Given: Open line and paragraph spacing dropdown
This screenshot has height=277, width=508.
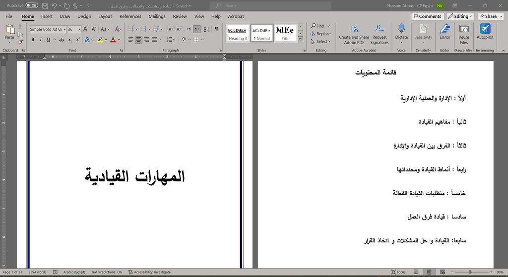Looking at the screenshot, I should tap(171, 40).
